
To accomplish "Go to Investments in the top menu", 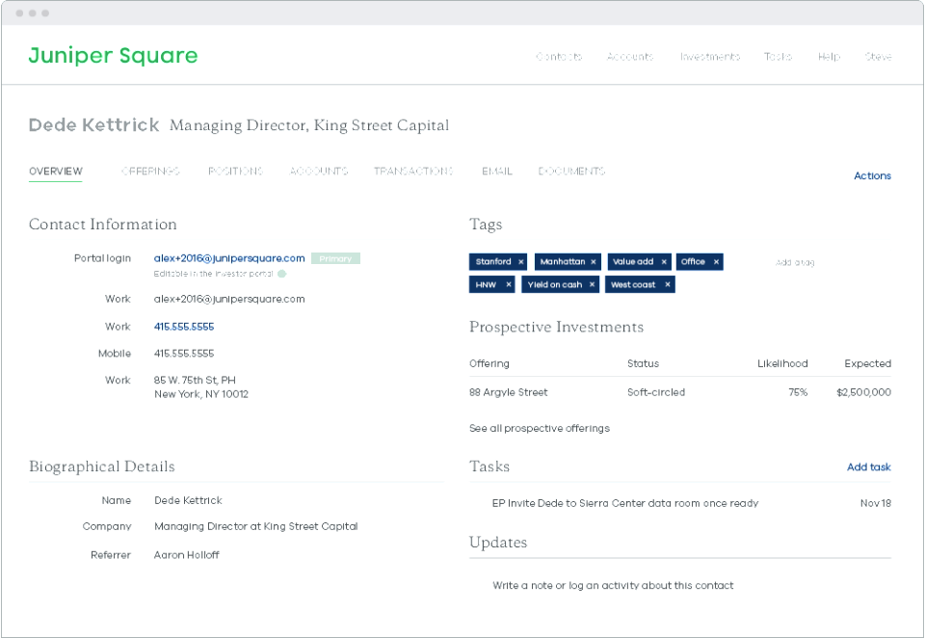I will tap(708, 57).
